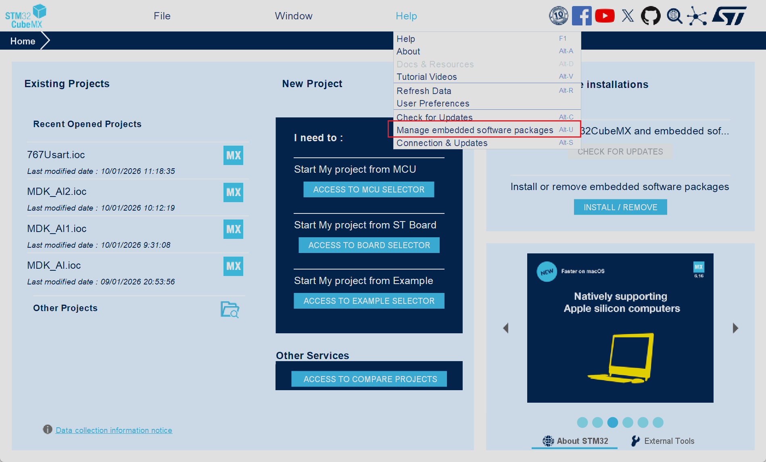The width and height of the screenshot is (766, 462).
Task: Open the Window menu
Action: [x=294, y=16]
